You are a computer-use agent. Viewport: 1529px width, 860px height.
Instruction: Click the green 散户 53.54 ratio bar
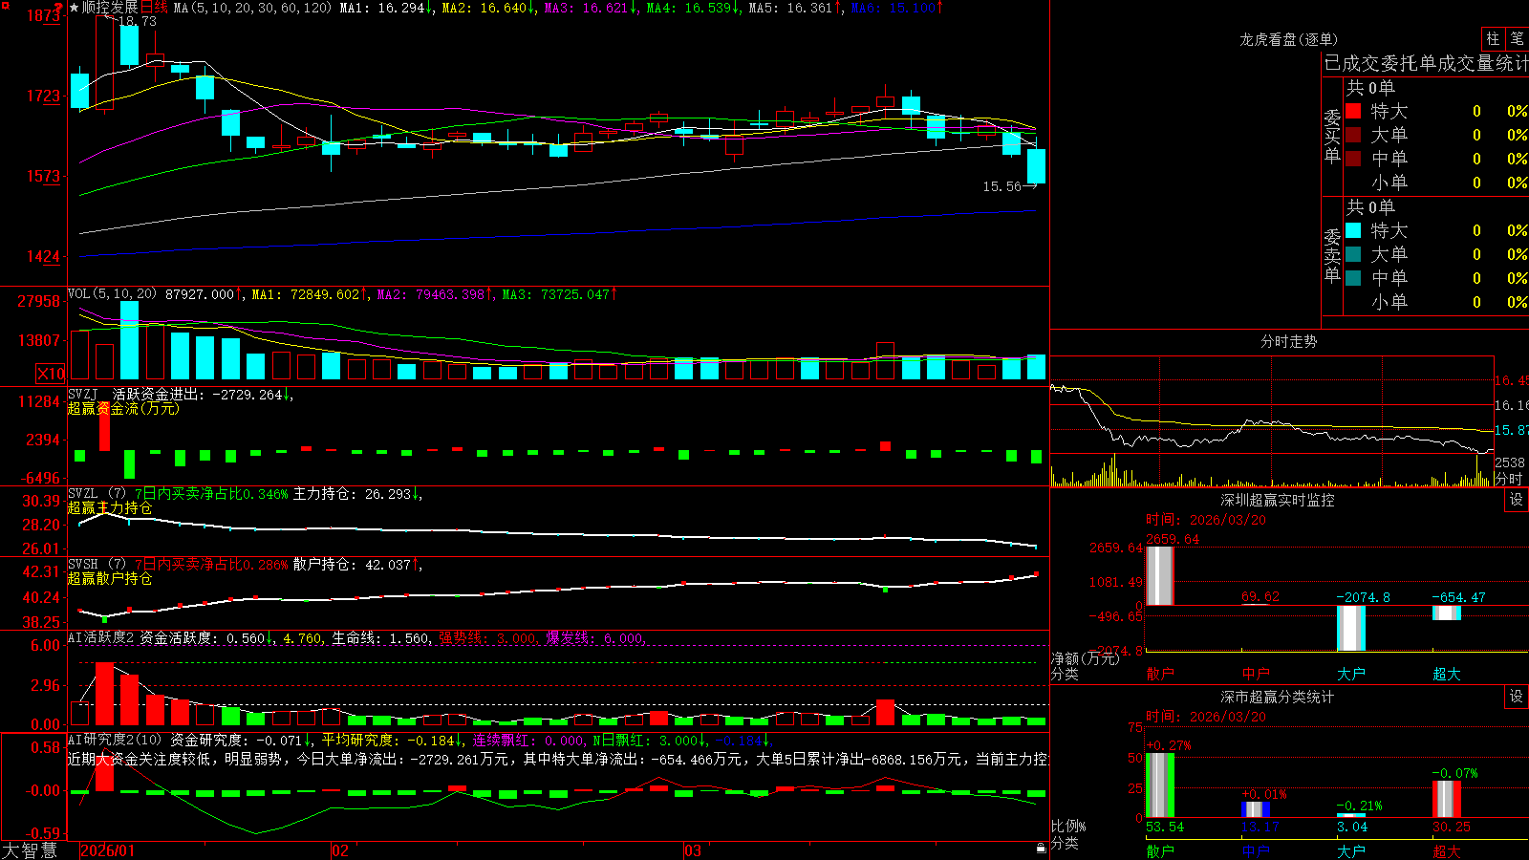point(1159,785)
